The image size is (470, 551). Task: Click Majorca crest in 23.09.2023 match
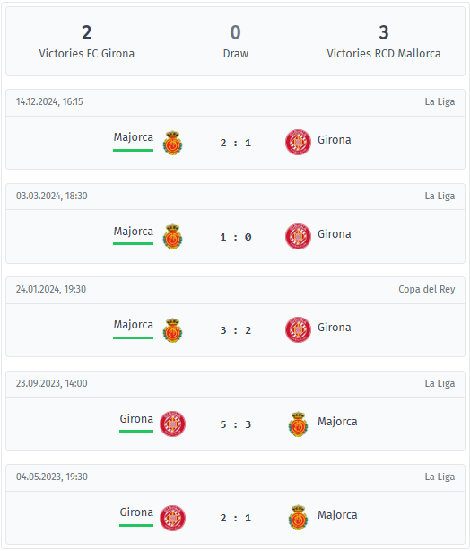(x=298, y=424)
